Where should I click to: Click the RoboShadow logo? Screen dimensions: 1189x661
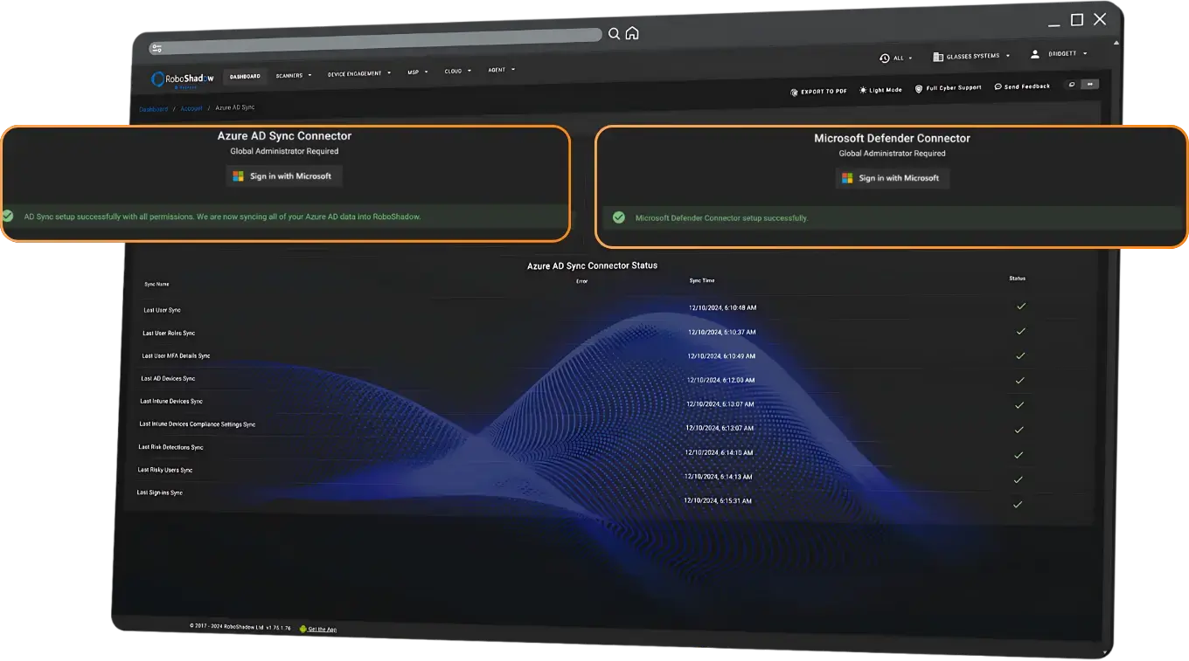pyautogui.click(x=183, y=79)
